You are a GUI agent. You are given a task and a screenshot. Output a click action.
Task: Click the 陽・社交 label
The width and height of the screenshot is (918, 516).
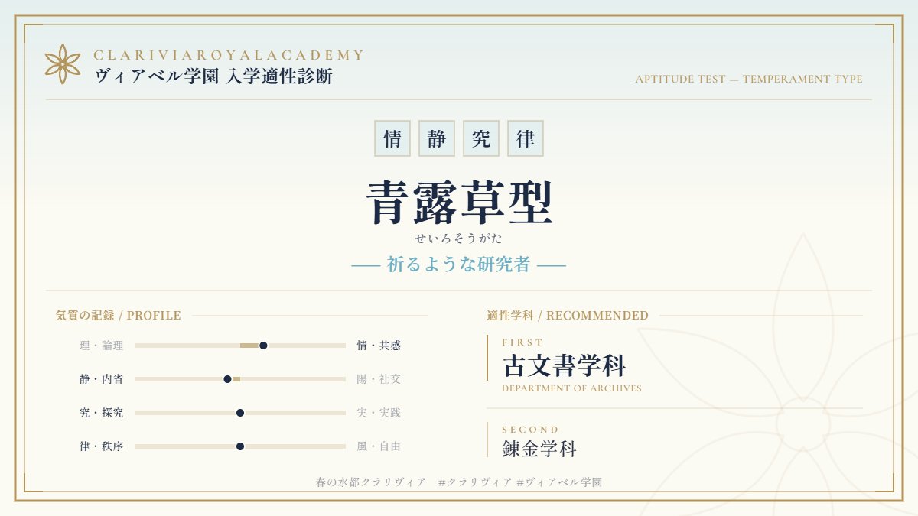tap(379, 379)
